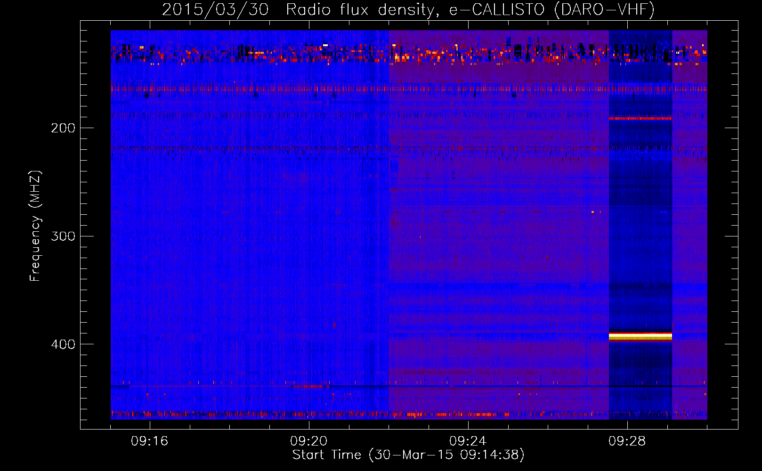Click the 09:16 time tick label
The width and height of the screenshot is (762, 471).
click(150, 441)
